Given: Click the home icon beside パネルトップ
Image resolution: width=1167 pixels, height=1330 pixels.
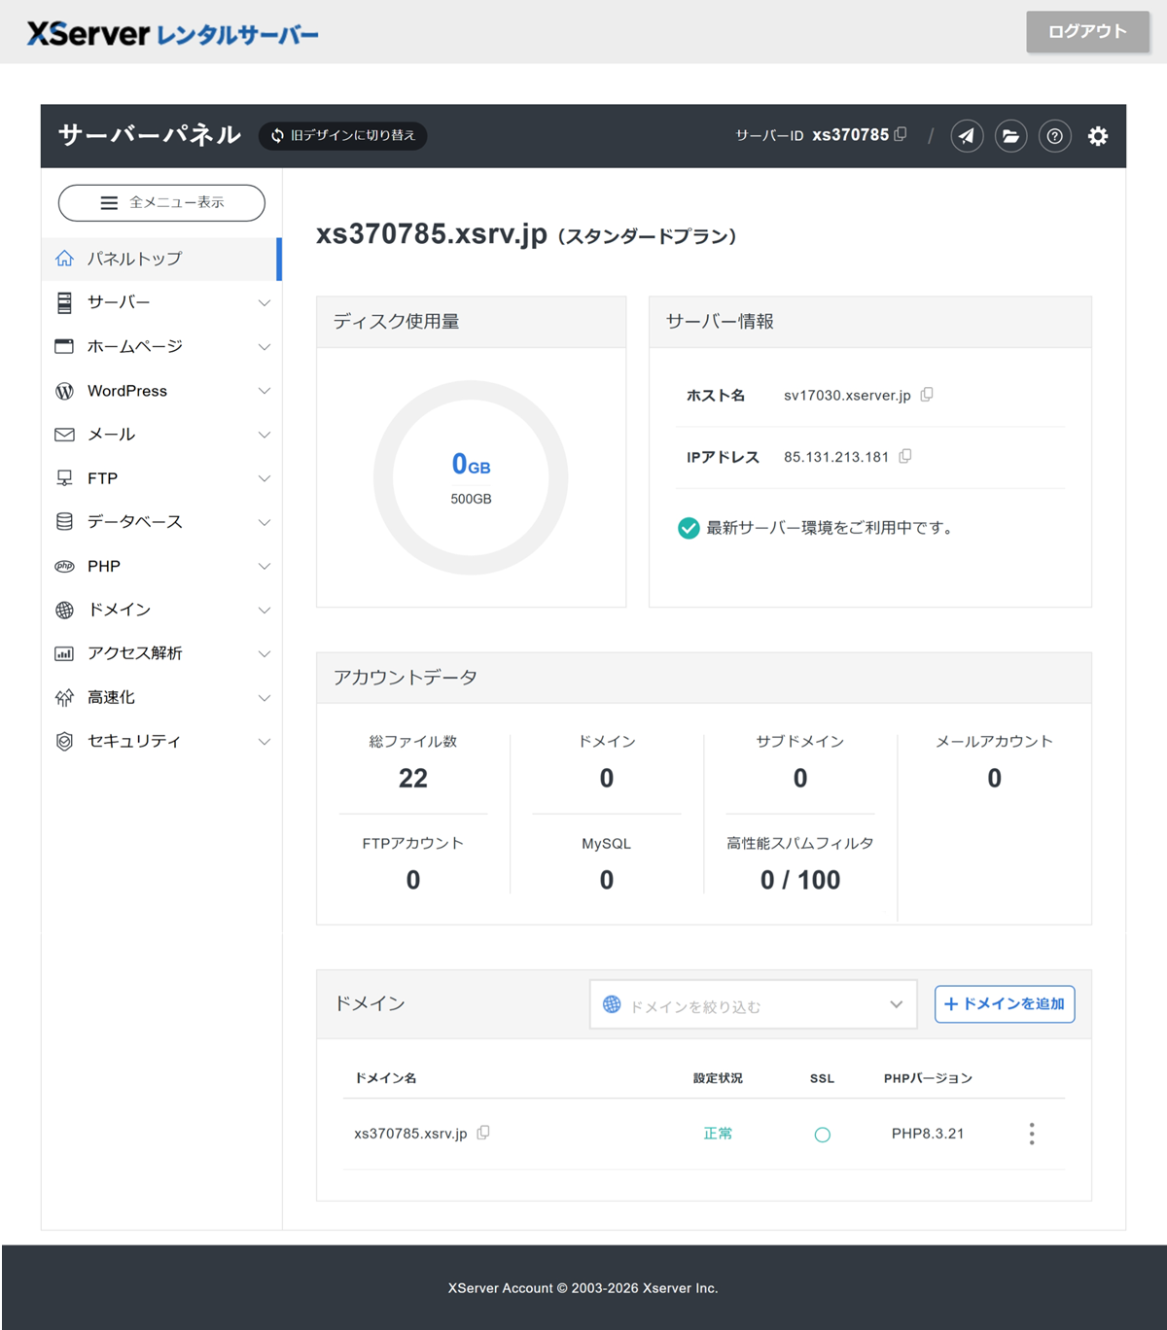Looking at the screenshot, I should 64,258.
